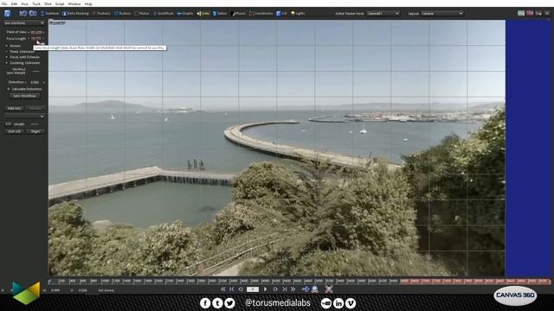Click the redo toolbar icon
Image resolution: width=554 pixels, height=311 pixels.
point(33,13)
